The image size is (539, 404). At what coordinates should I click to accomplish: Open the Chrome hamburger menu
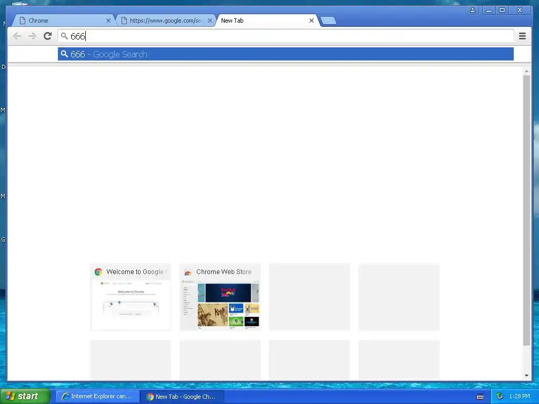coord(522,36)
